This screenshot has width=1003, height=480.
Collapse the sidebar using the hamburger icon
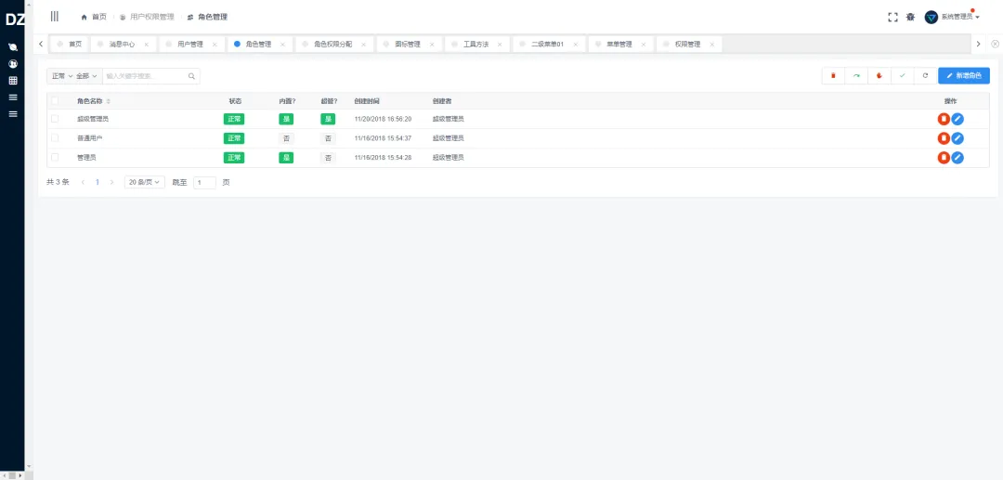click(x=55, y=17)
